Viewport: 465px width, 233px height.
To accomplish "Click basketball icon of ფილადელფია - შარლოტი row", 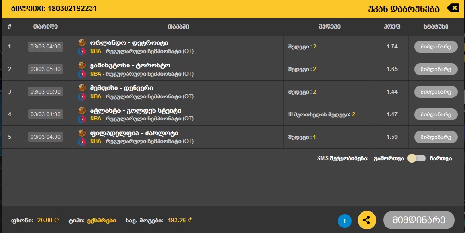I will click(x=82, y=133).
